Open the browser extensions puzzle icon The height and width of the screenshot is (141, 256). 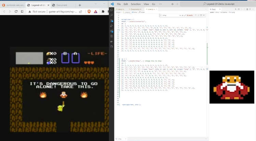coord(103,12)
